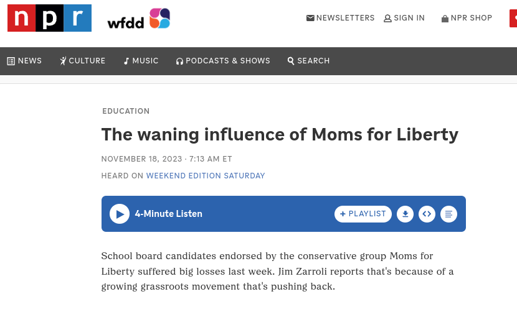Download the audio story

406,214
